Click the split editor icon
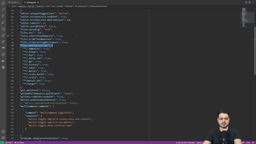Screen dimensions: 256x144 pos(250,2)
